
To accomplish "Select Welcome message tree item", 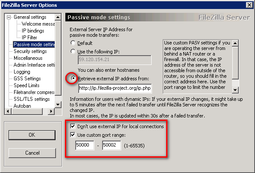I will pos(38,24).
